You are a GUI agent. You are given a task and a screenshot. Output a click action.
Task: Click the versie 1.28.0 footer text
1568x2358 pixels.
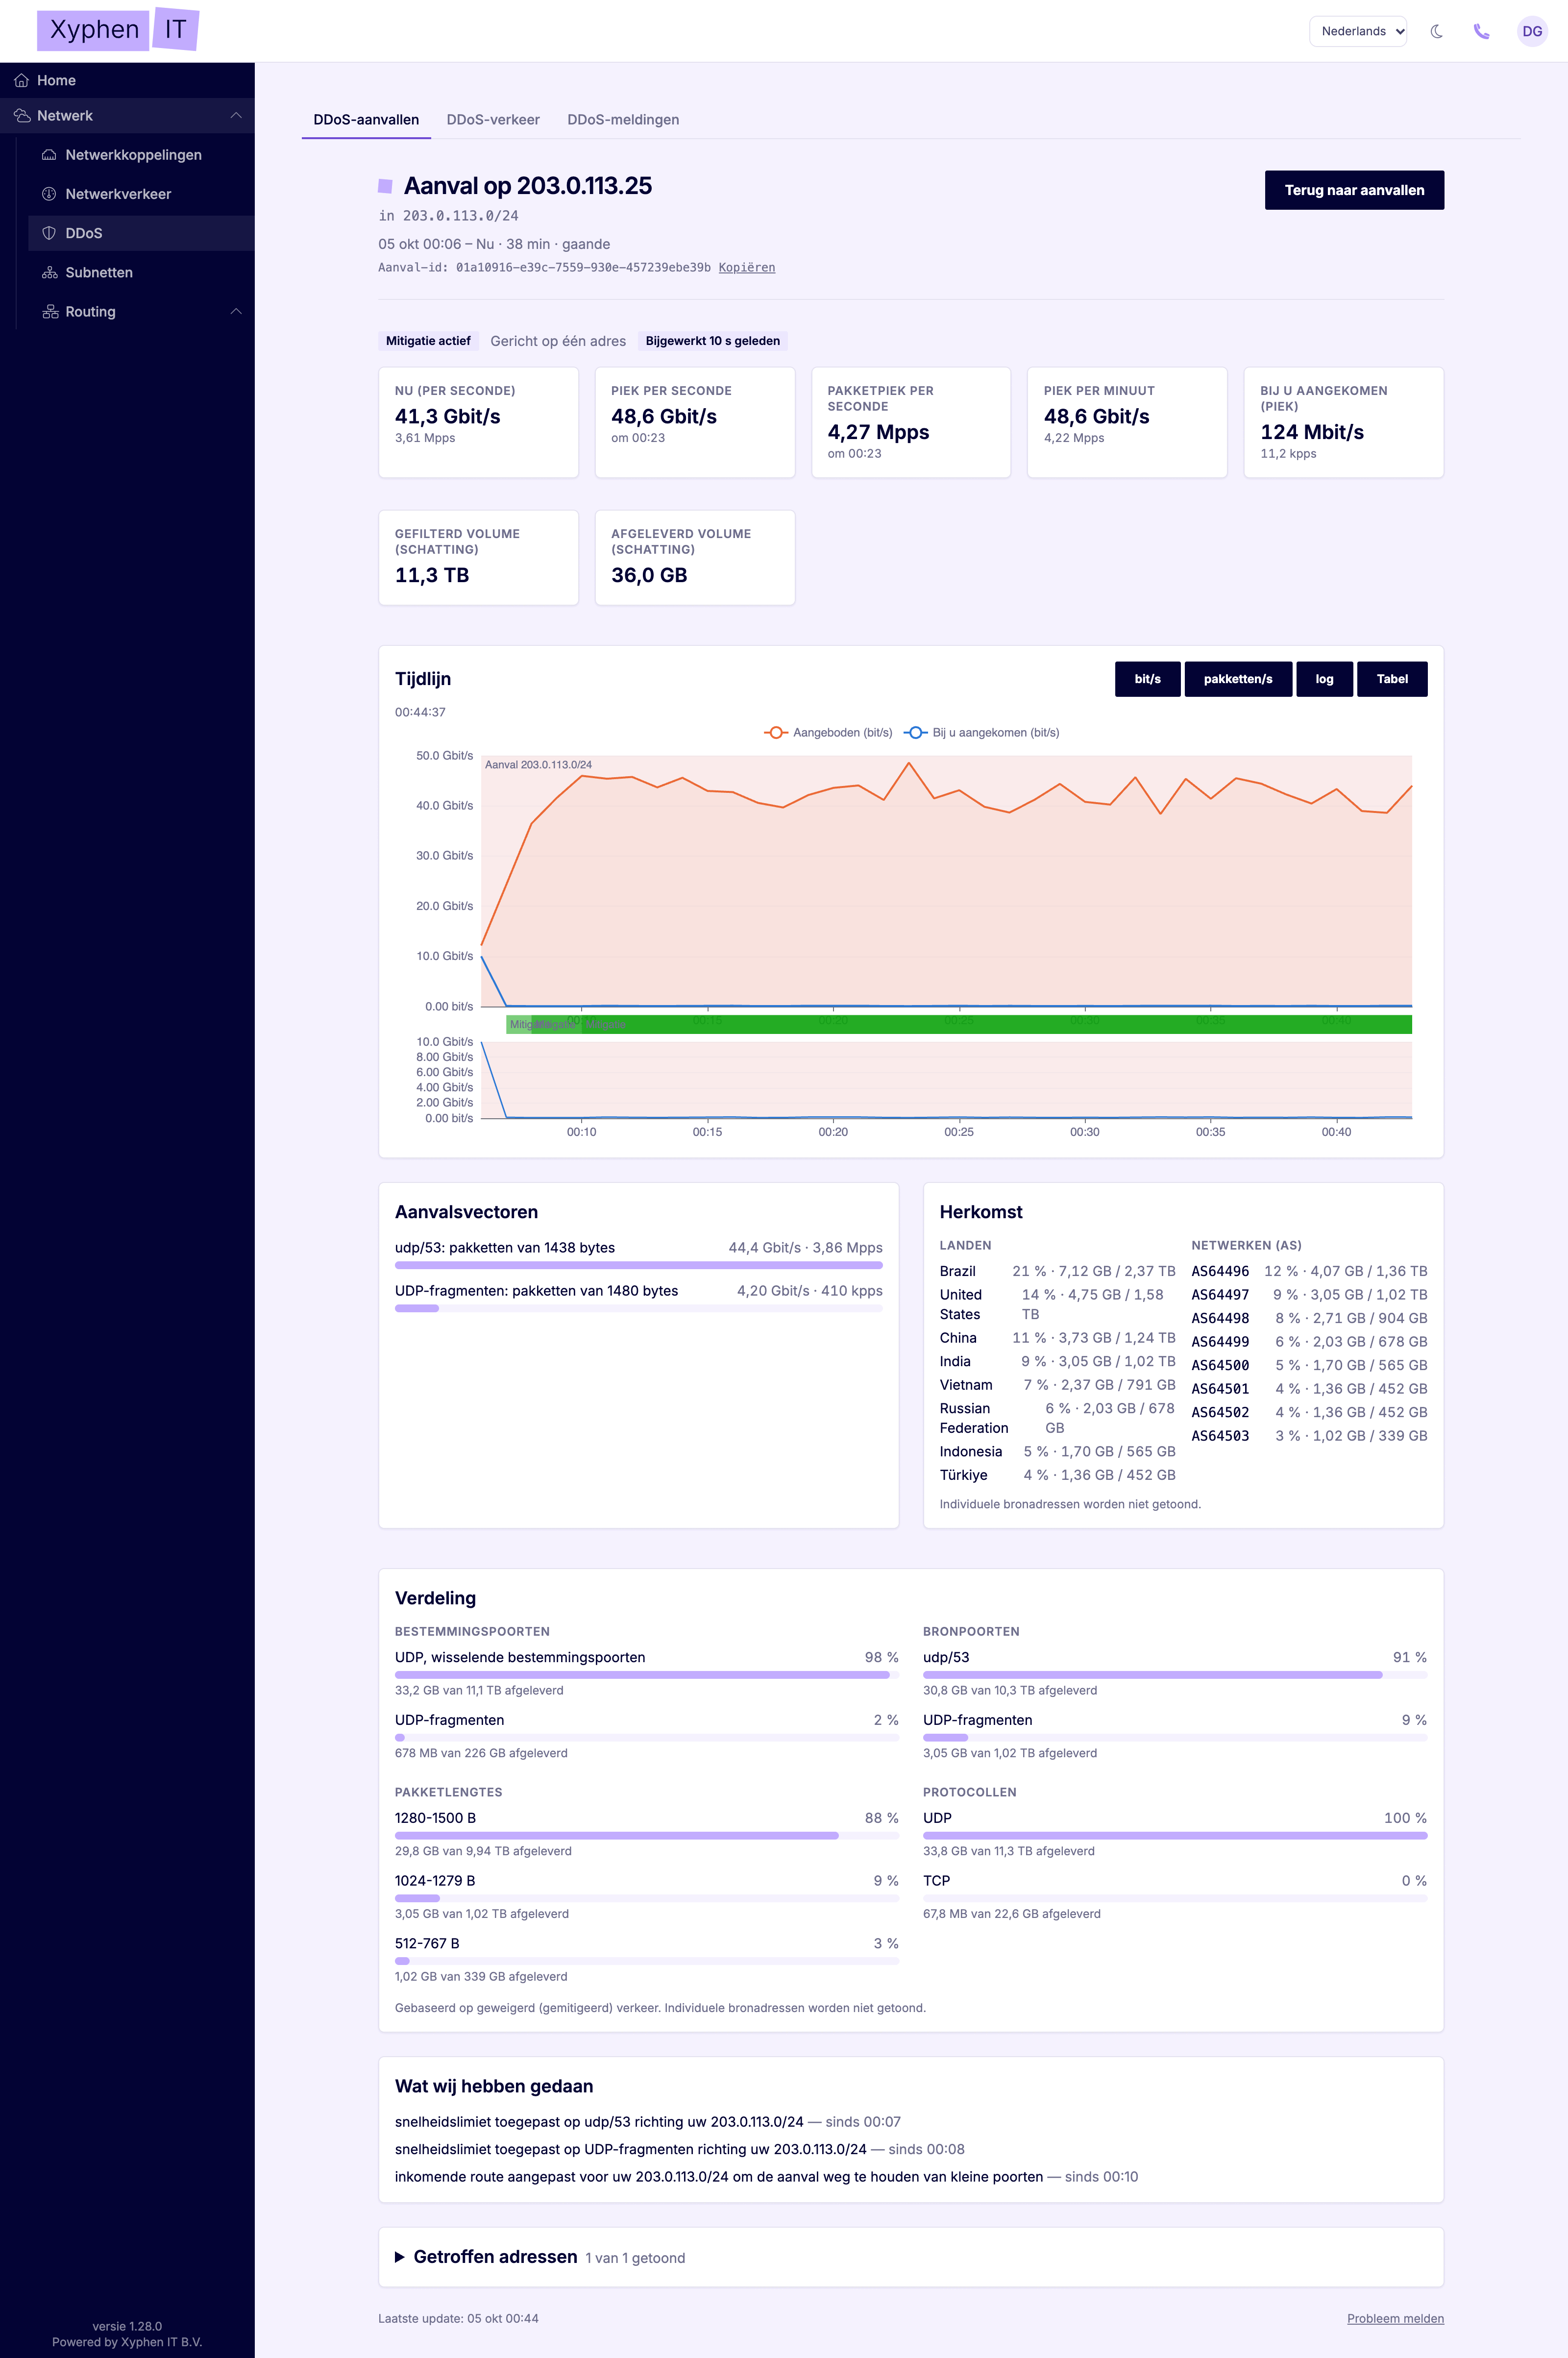pyautogui.click(x=127, y=2326)
